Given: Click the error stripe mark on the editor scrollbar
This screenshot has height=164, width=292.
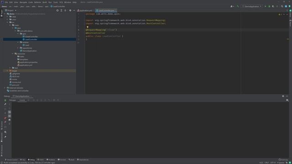Looking at the screenshot, I should (288, 39).
